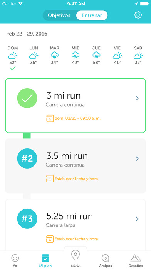
Task: Select MAR rainy weather icon
Action: point(55,55)
